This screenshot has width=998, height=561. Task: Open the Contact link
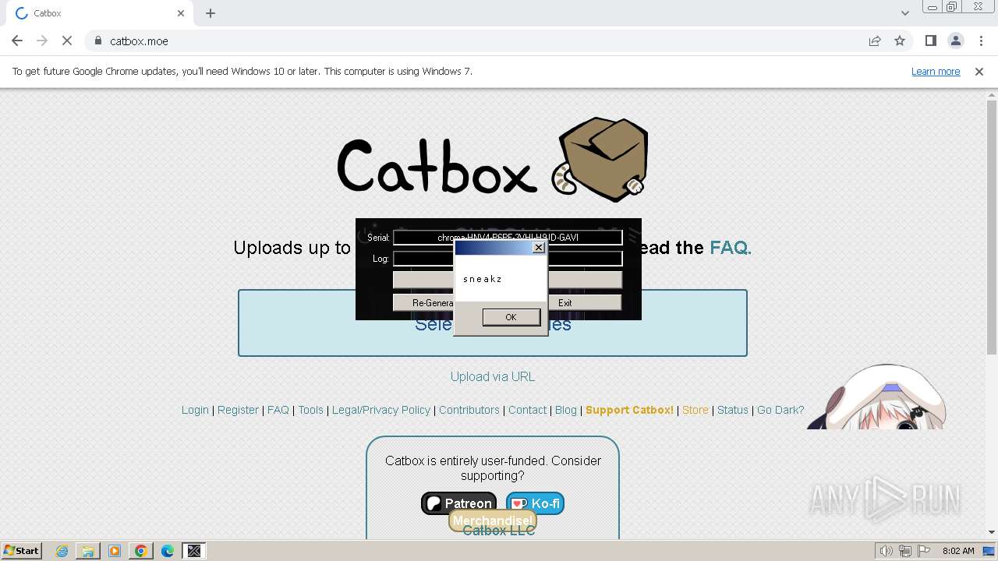(528, 410)
